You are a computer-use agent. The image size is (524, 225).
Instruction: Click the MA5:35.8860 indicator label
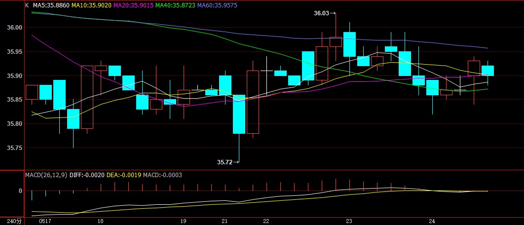51,5
